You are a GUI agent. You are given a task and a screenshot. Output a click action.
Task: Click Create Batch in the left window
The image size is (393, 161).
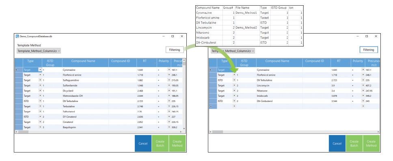click(160, 143)
